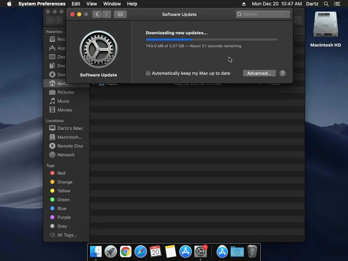The height and width of the screenshot is (261, 348).
Task: Launch Safari from the Dock
Action: click(x=141, y=251)
